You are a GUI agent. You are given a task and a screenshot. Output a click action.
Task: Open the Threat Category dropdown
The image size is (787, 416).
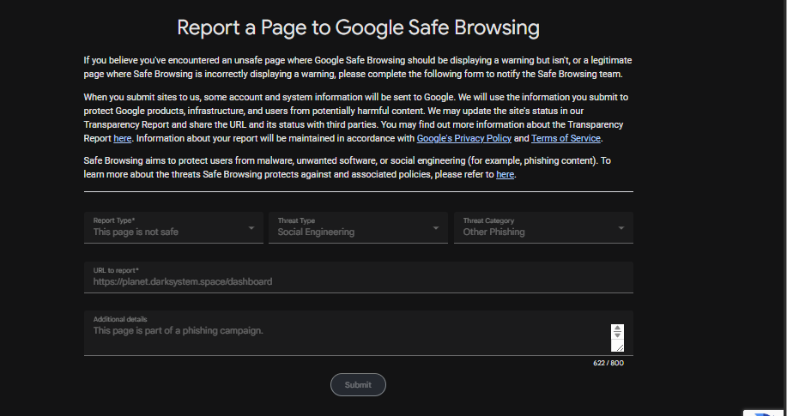(543, 227)
